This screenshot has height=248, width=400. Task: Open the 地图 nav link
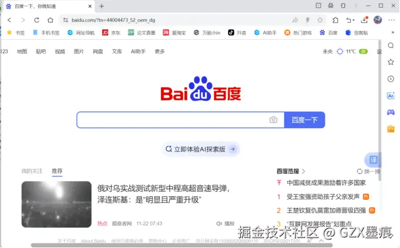(x=22, y=52)
